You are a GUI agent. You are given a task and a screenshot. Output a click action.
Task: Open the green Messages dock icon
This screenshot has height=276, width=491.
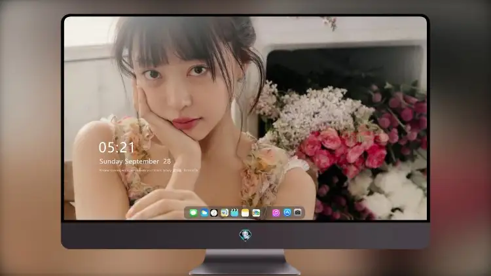193,213
